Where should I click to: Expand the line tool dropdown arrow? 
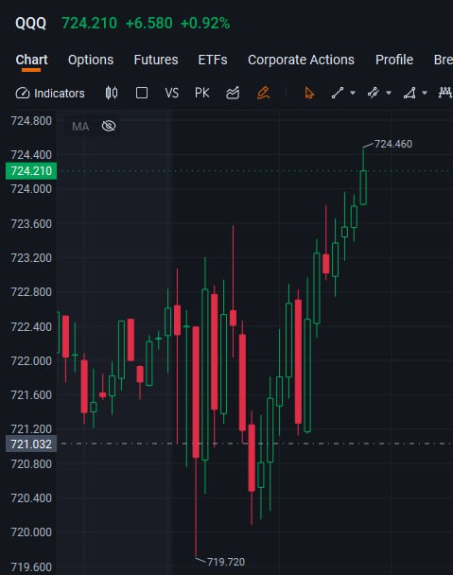click(353, 93)
